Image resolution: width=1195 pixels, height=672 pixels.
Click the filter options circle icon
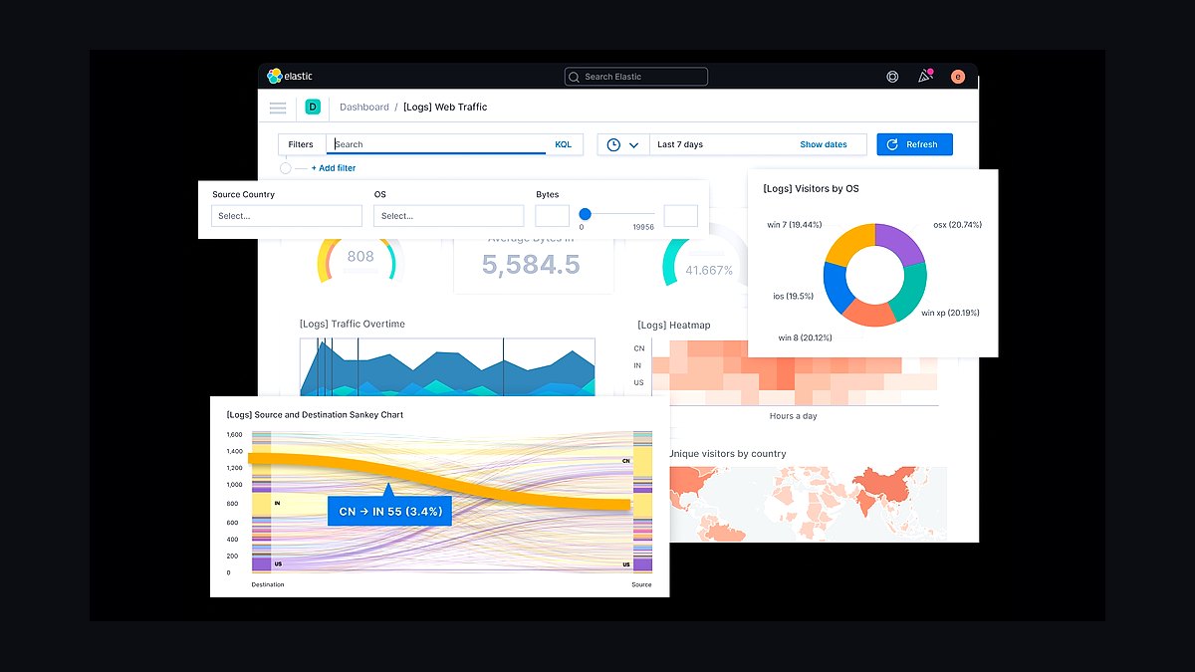(286, 168)
